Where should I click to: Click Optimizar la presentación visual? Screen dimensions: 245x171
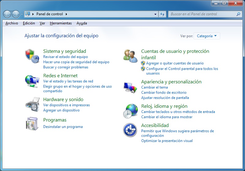(x=167, y=141)
